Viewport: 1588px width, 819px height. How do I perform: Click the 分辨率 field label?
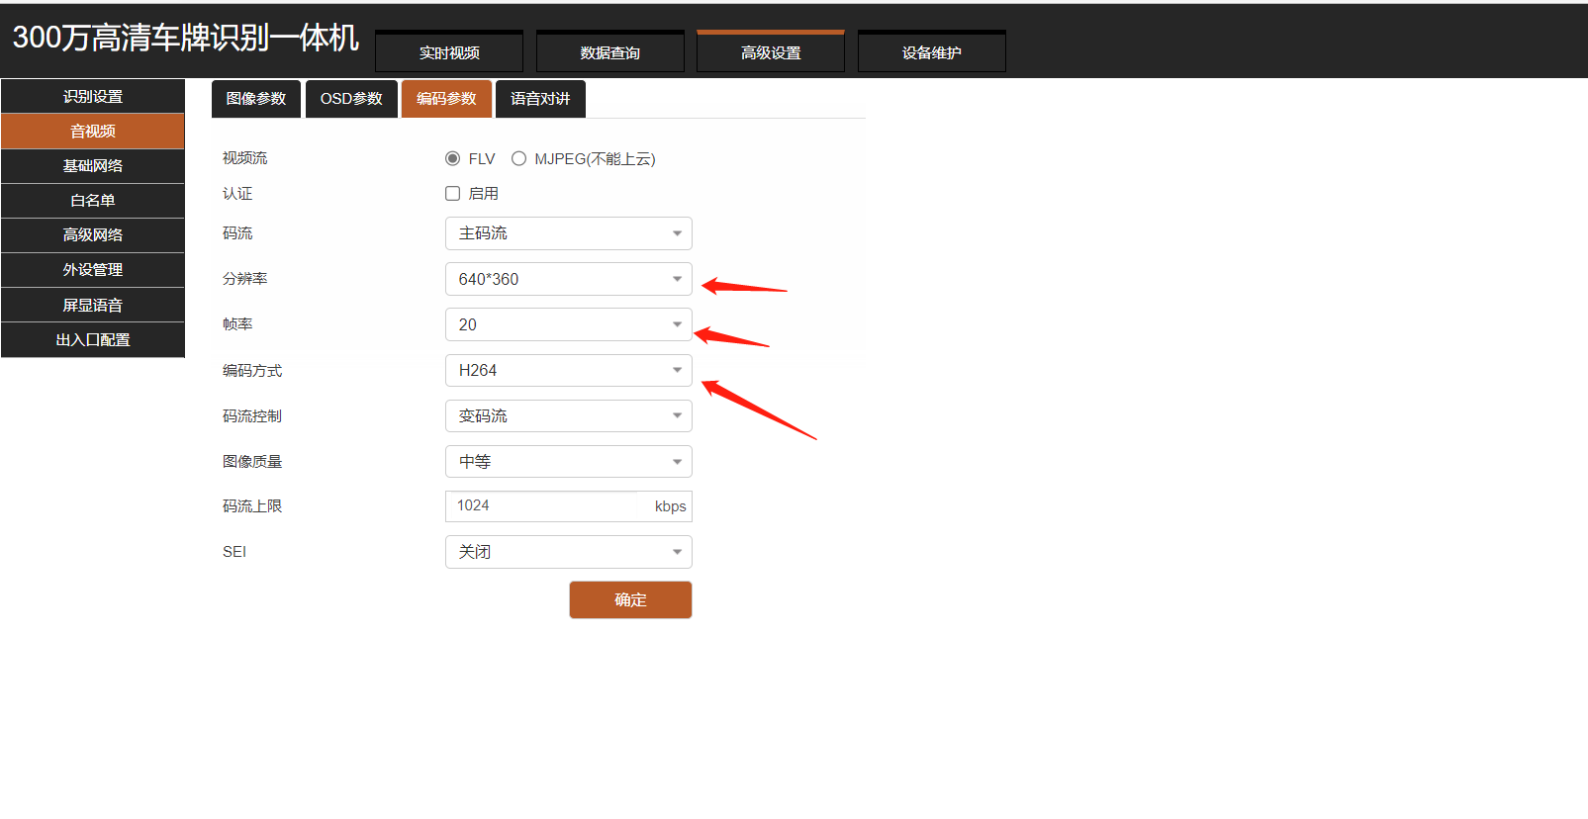point(244,279)
